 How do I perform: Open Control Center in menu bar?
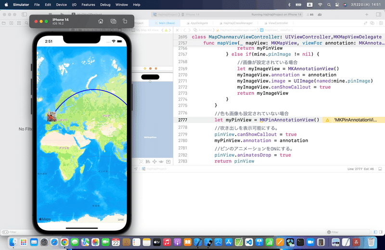click(x=337, y=5)
